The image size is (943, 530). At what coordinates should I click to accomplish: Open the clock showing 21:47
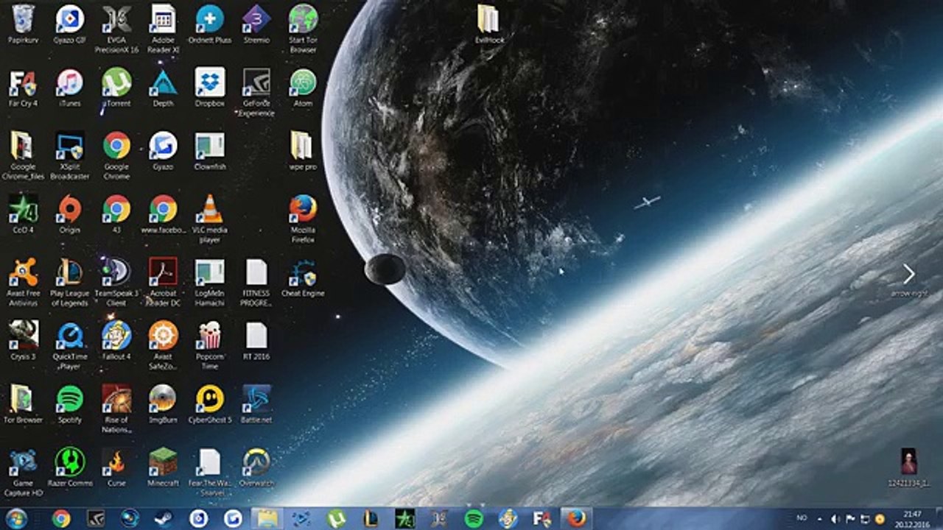click(x=913, y=519)
